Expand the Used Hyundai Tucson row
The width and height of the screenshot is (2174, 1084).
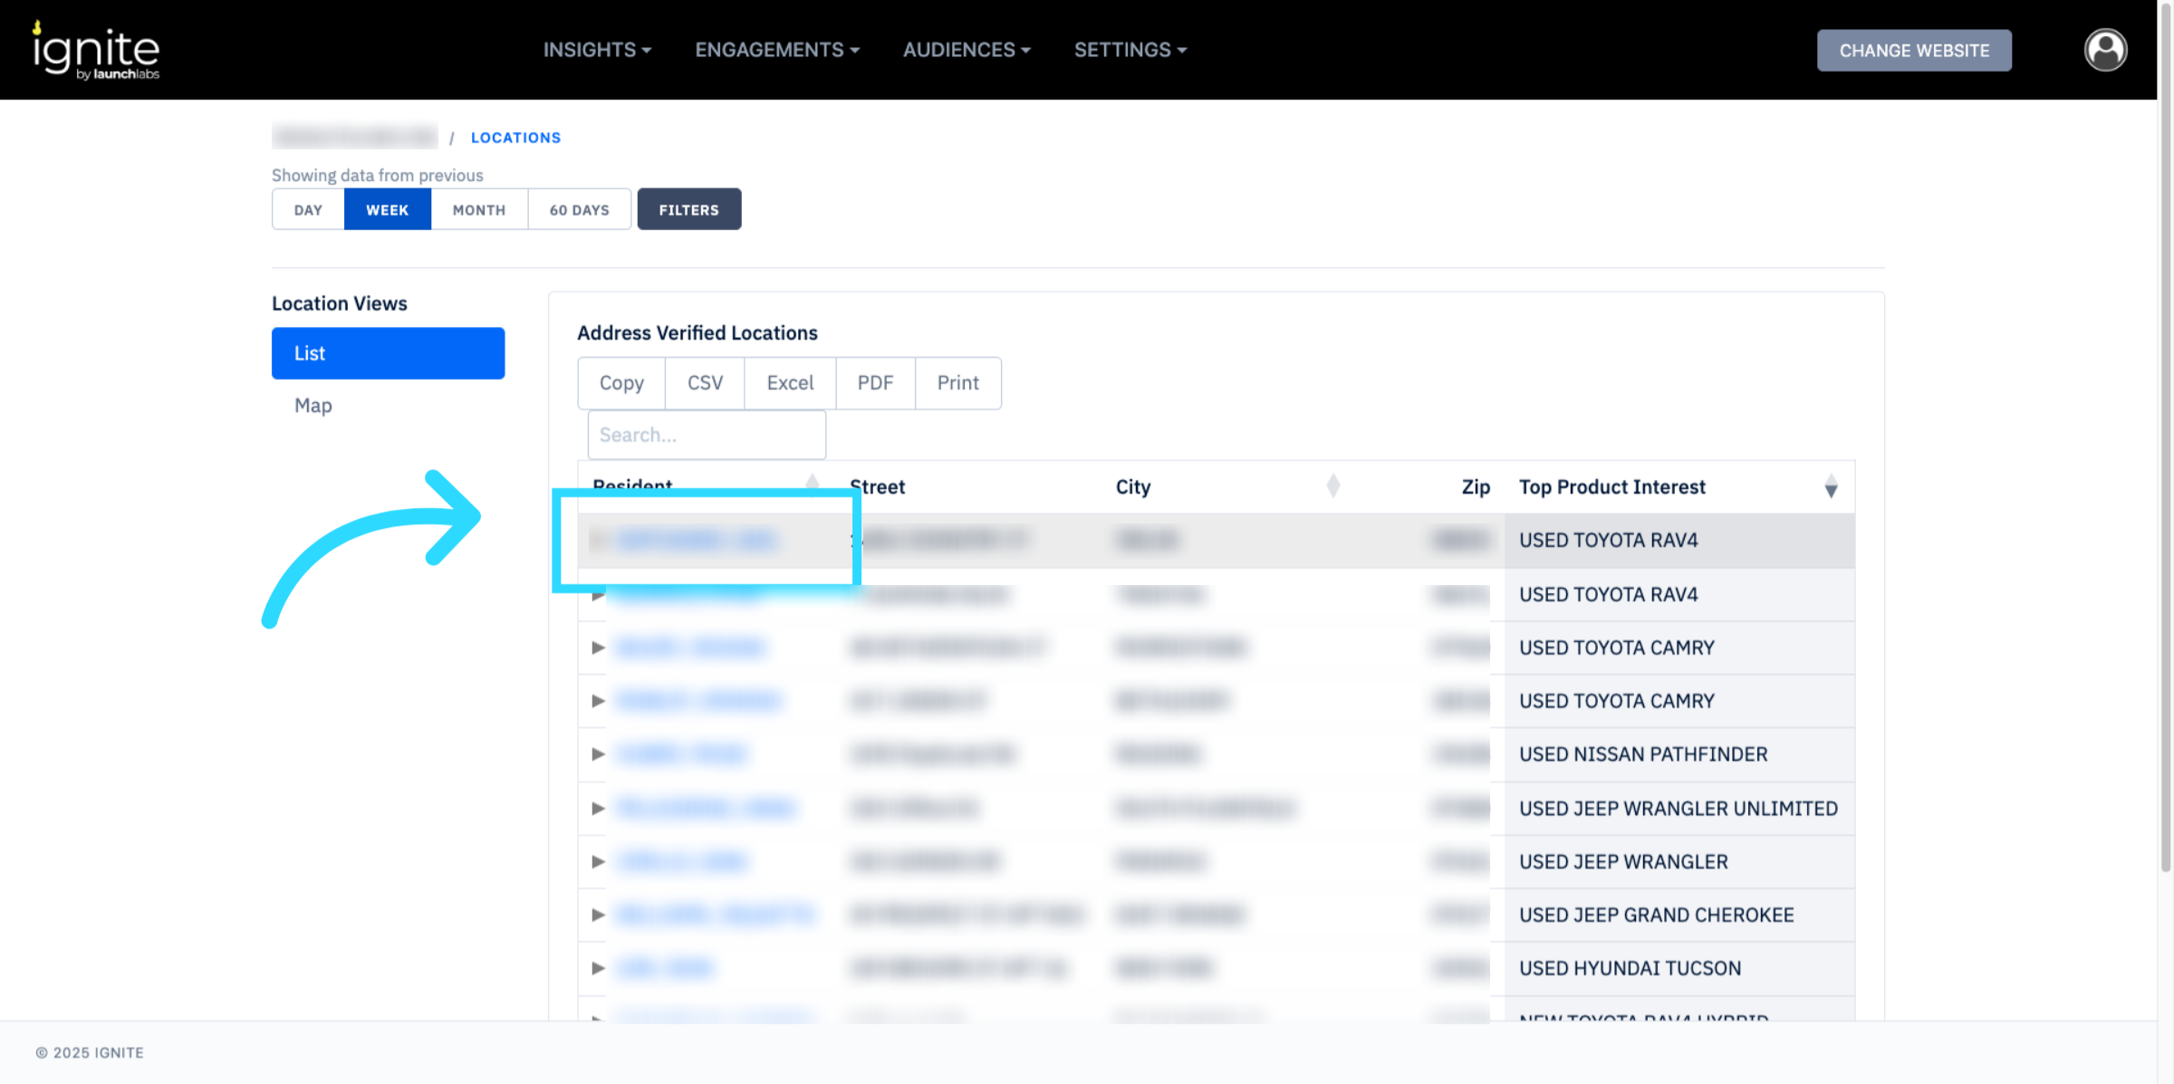click(x=598, y=968)
